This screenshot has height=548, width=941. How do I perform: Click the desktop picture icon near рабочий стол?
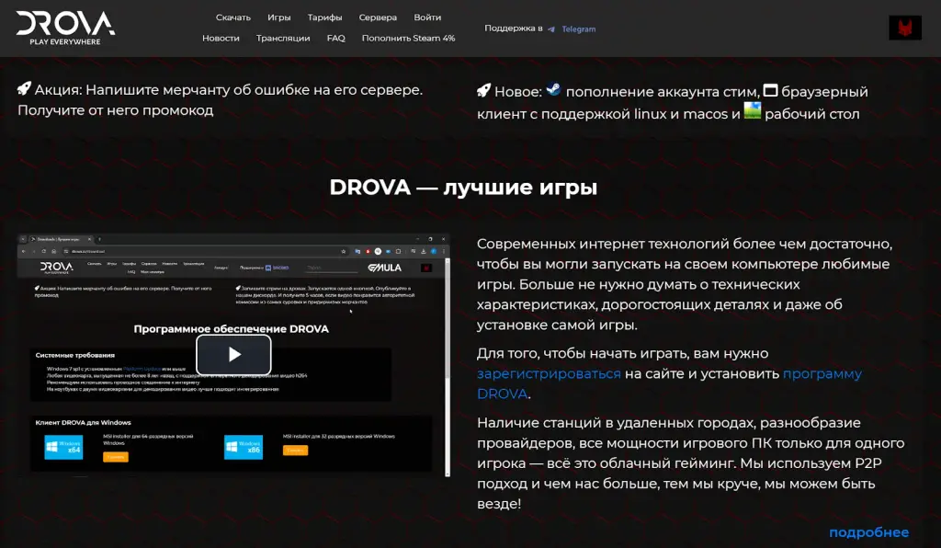pyautogui.click(x=752, y=110)
